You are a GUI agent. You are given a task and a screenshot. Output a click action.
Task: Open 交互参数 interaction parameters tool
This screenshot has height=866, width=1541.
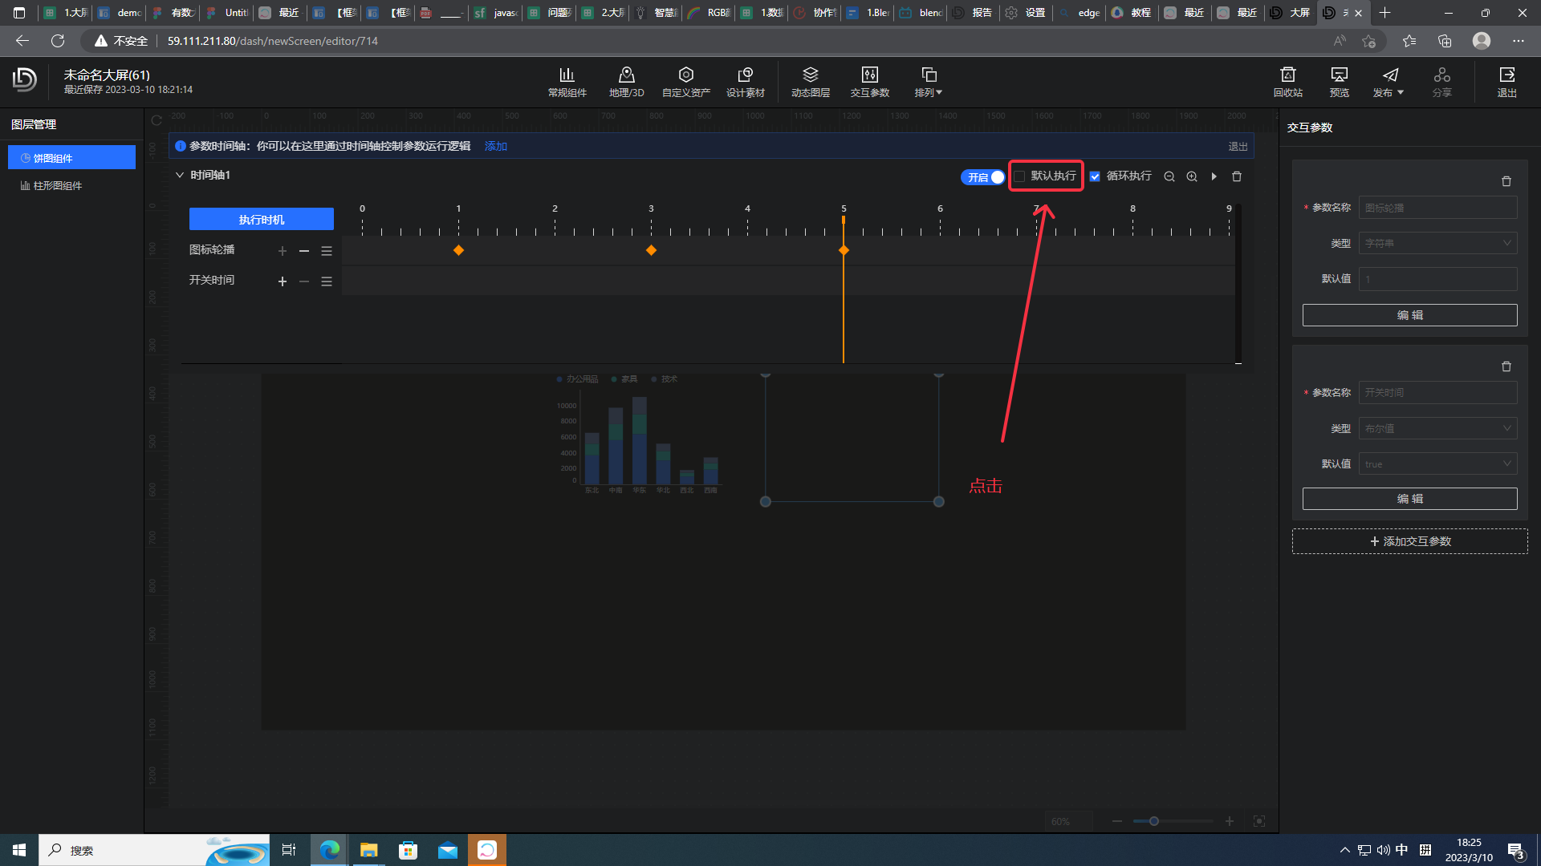(x=869, y=82)
